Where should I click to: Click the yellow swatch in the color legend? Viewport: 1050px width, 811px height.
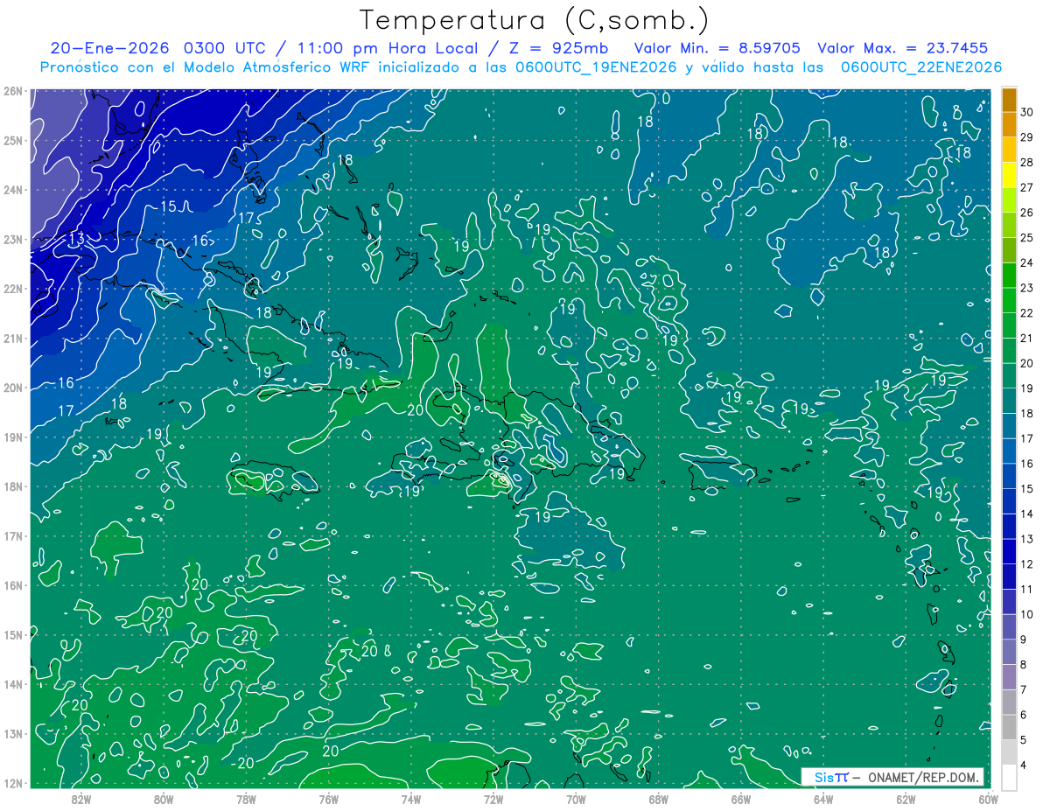point(1009,175)
